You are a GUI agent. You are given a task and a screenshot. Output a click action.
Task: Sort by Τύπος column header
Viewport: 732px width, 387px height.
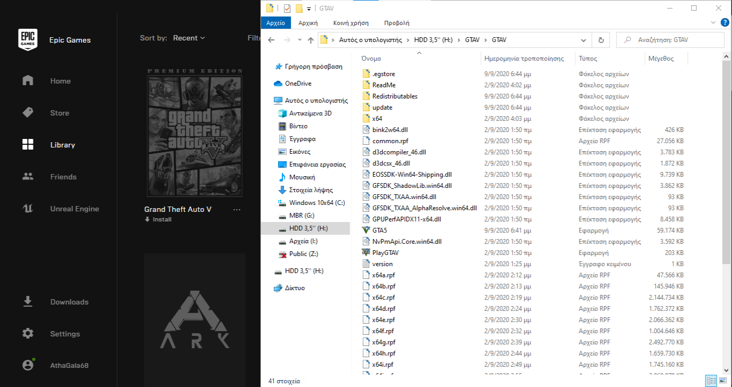pos(588,59)
